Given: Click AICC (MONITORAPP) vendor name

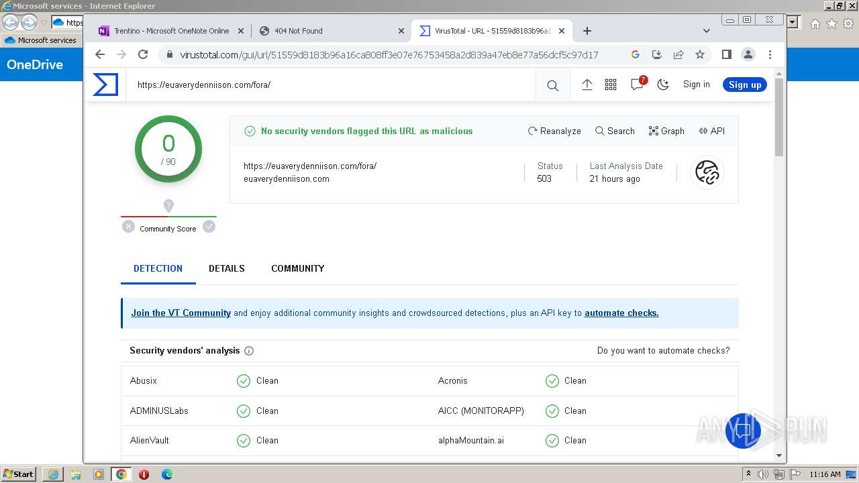Looking at the screenshot, I should [x=481, y=411].
